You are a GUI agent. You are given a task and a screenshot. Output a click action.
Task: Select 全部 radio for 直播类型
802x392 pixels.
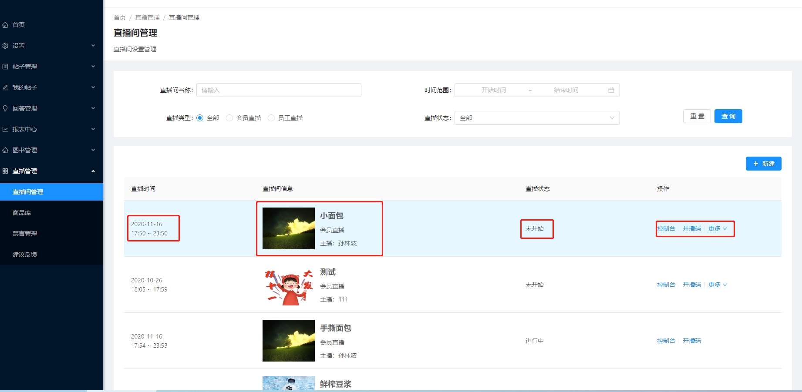click(x=200, y=118)
